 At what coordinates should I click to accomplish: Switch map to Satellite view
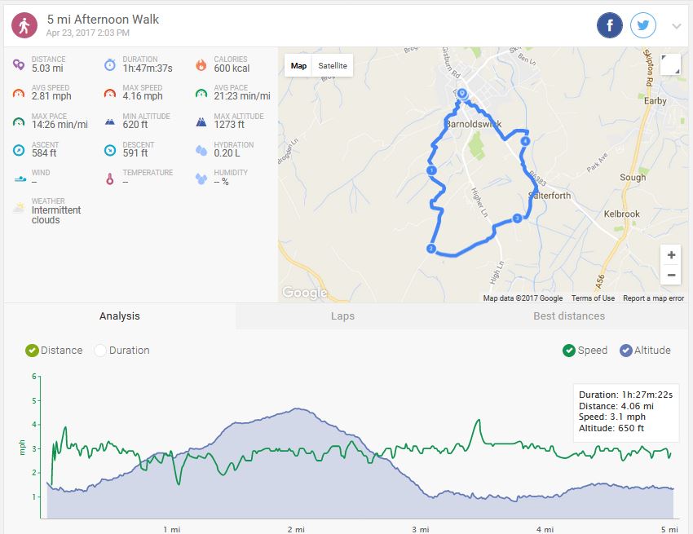click(x=333, y=65)
